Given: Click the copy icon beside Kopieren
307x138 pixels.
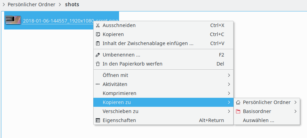Looking at the screenshot, I should [98, 34].
